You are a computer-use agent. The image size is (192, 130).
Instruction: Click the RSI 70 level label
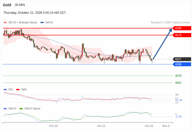[177, 95]
